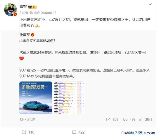Click the crown membership badge

[32, 7]
